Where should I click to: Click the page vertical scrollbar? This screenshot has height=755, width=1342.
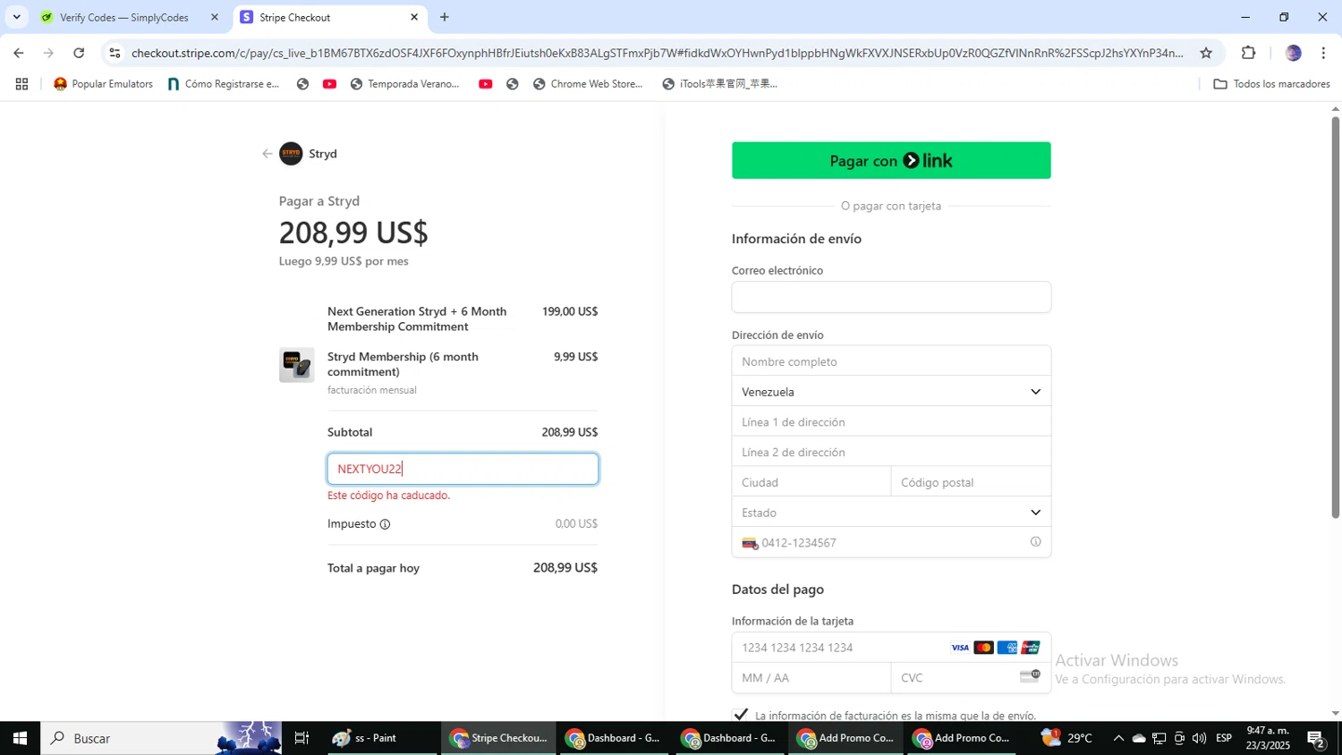(1335, 318)
